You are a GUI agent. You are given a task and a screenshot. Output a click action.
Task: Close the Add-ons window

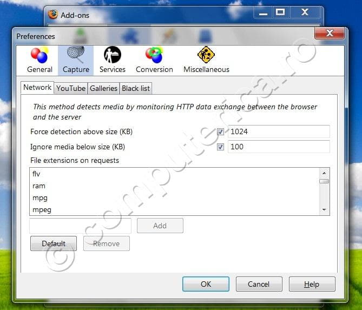[x=305, y=12]
